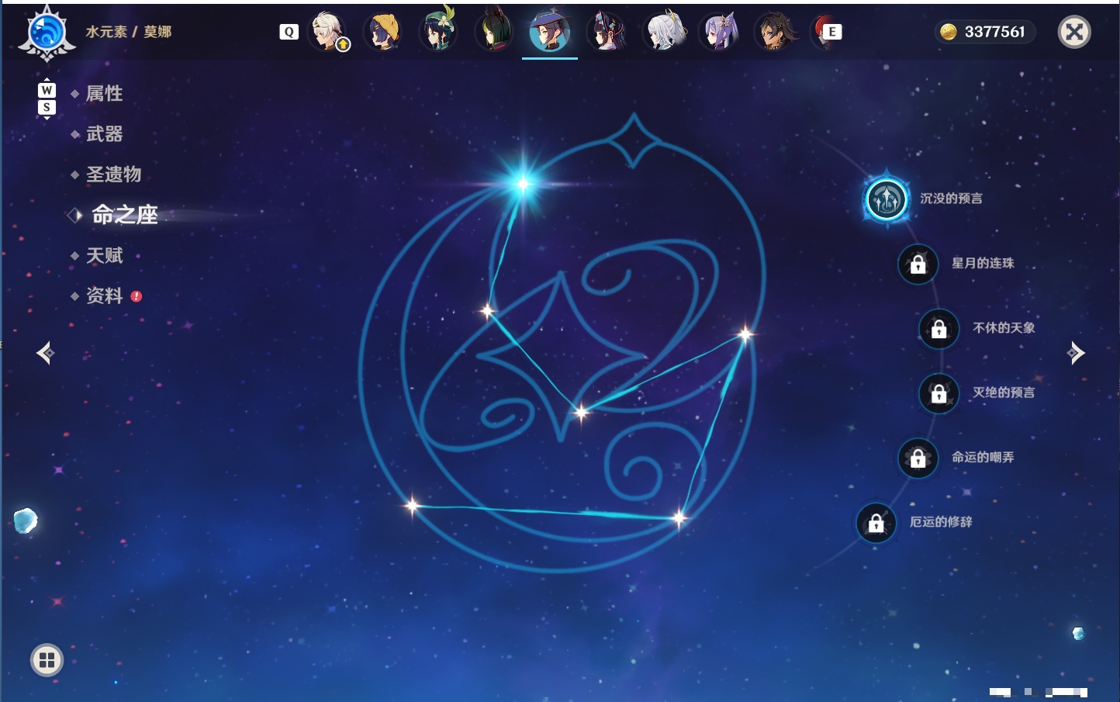The width and height of the screenshot is (1120, 702).
Task: Open the locked 灭绝的预言 constellation node
Action: (x=939, y=393)
